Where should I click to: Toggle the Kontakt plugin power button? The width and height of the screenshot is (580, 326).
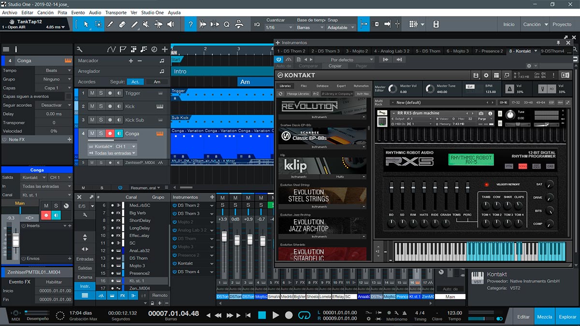point(279,59)
